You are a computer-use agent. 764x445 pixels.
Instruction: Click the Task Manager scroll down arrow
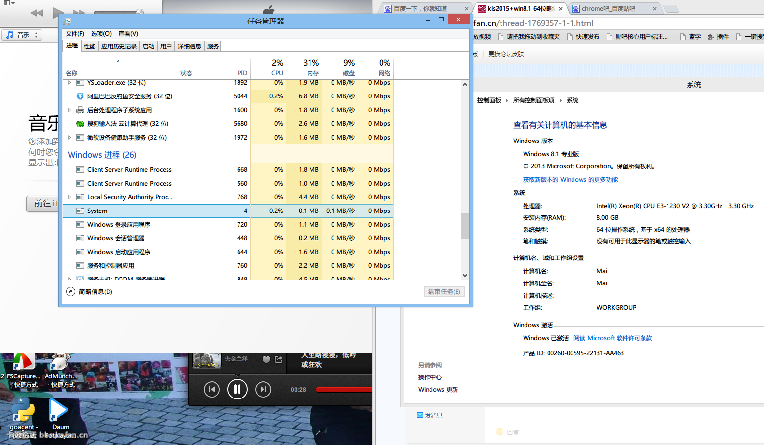point(465,276)
